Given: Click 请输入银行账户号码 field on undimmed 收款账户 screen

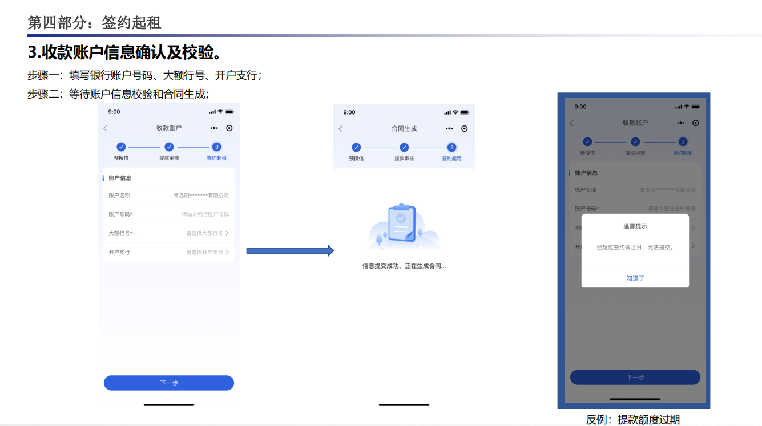Looking at the screenshot, I should [x=205, y=214].
